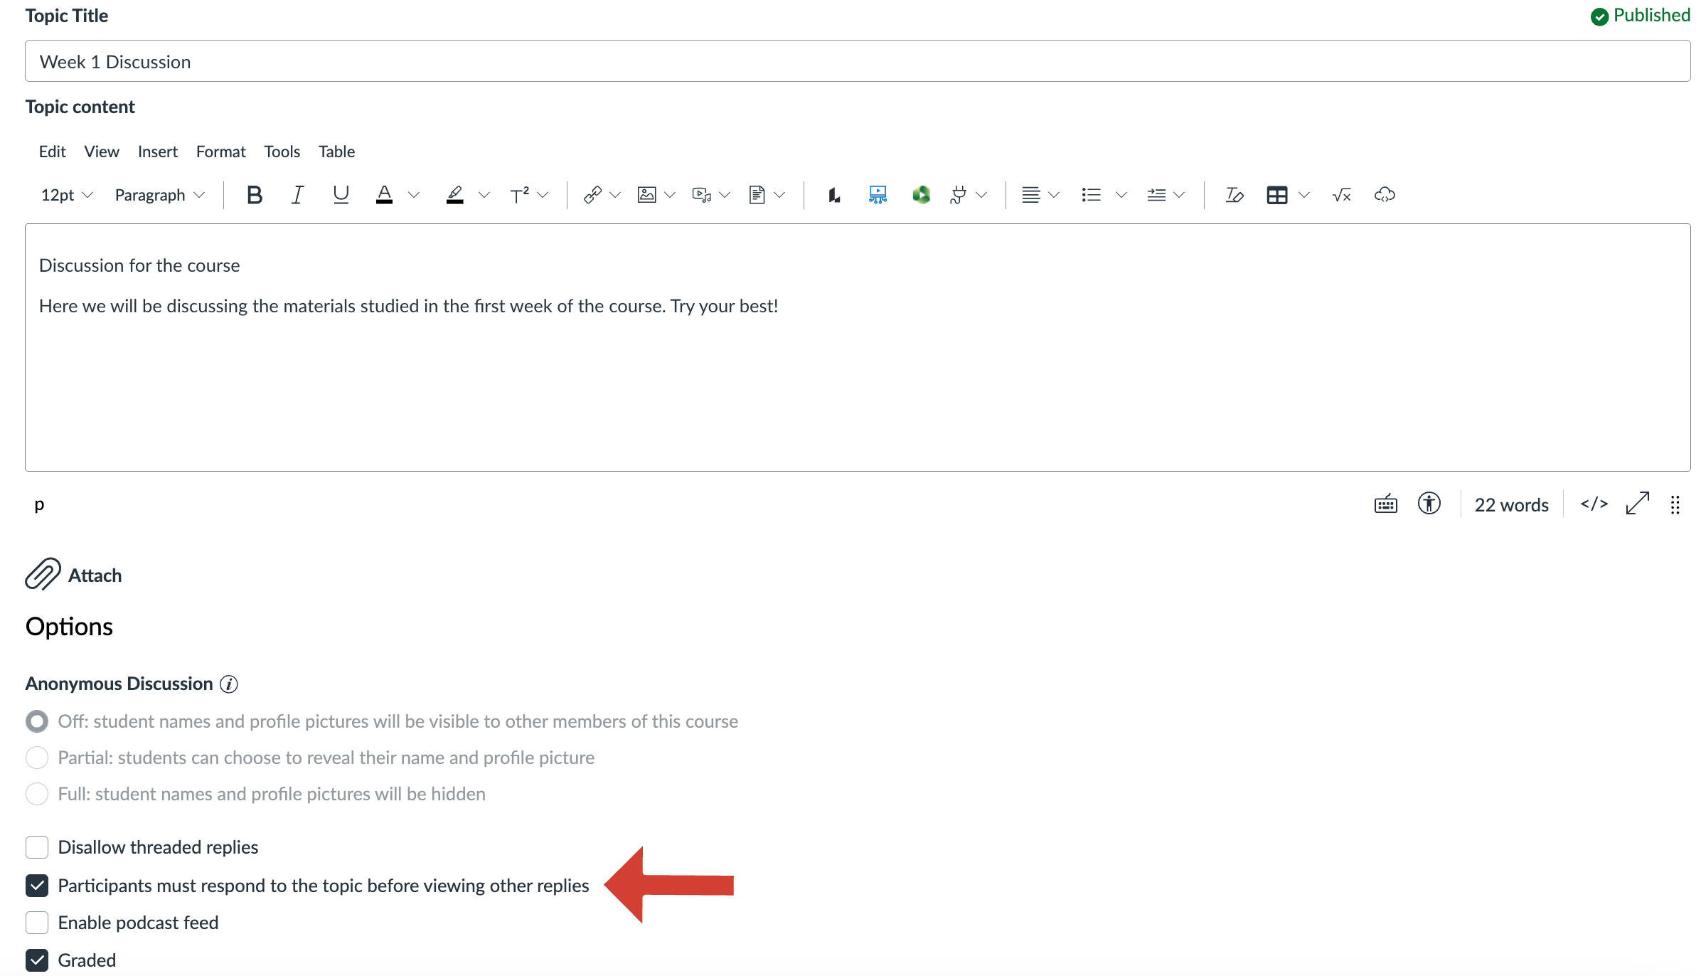Click the Topic Title input field
The width and height of the screenshot is (1701, 976).
857,62
